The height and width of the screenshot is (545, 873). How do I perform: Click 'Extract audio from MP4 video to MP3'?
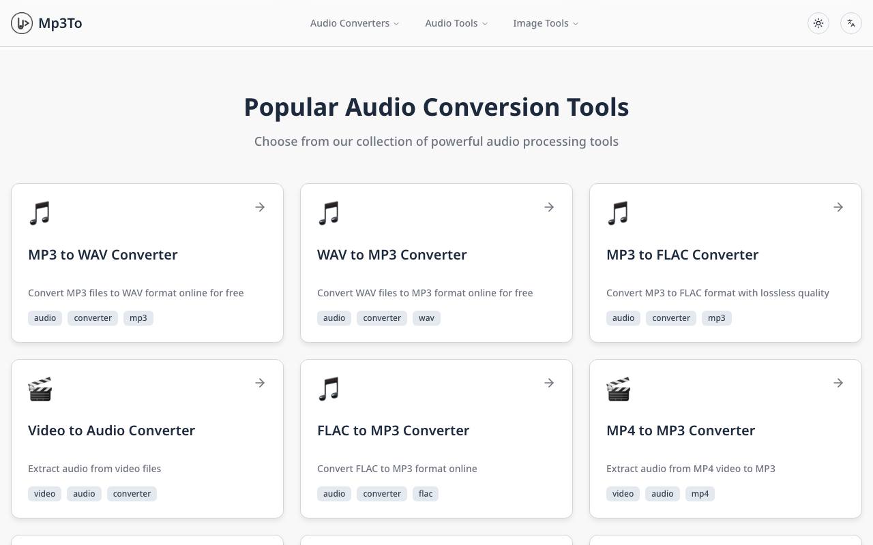pyautogui.click(x=691, y=469)
